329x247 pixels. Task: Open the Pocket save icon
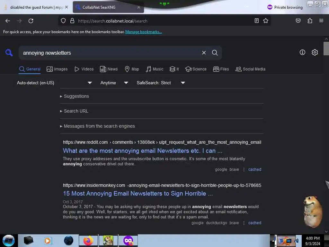click(x=298, y=21)
